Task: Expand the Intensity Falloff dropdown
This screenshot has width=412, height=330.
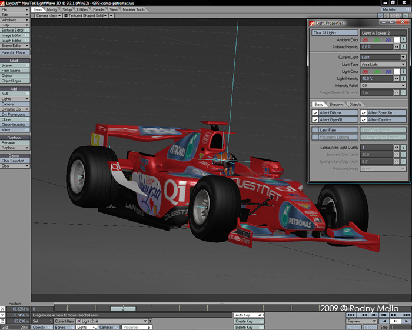Action: pyautogui.click(x=383, y=85)
